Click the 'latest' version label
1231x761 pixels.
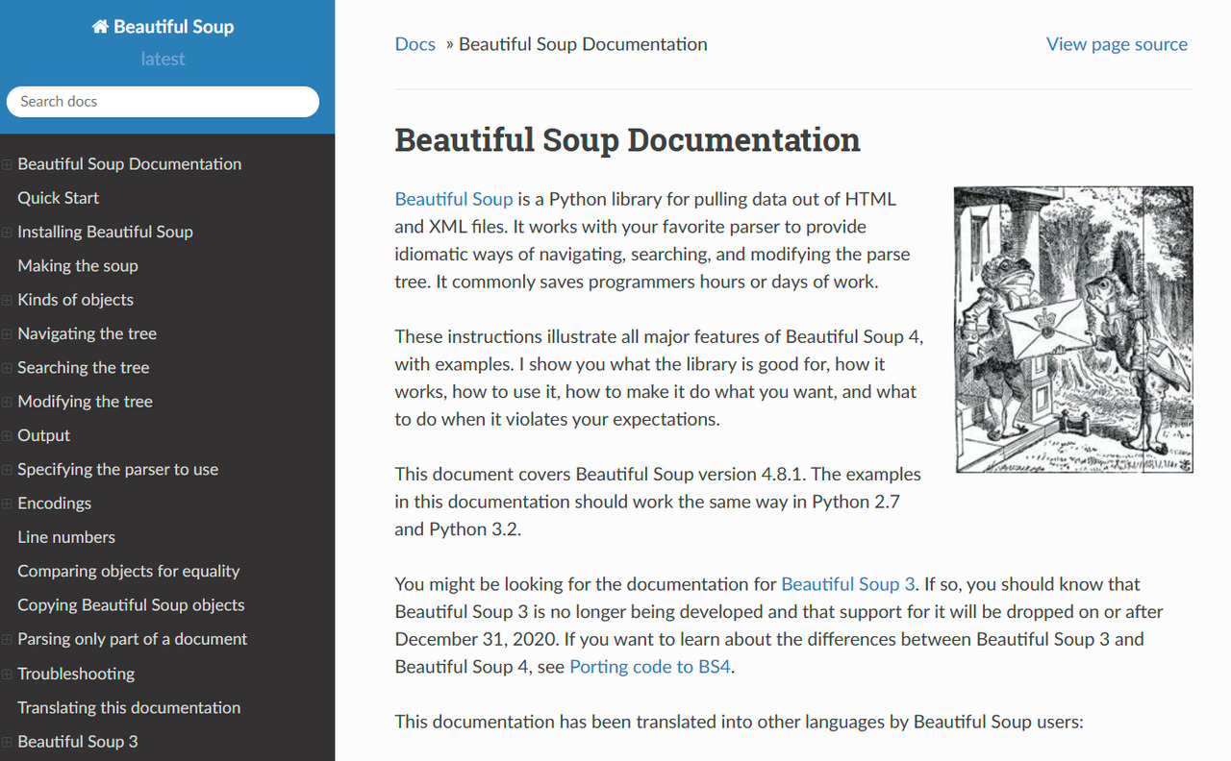163,59
